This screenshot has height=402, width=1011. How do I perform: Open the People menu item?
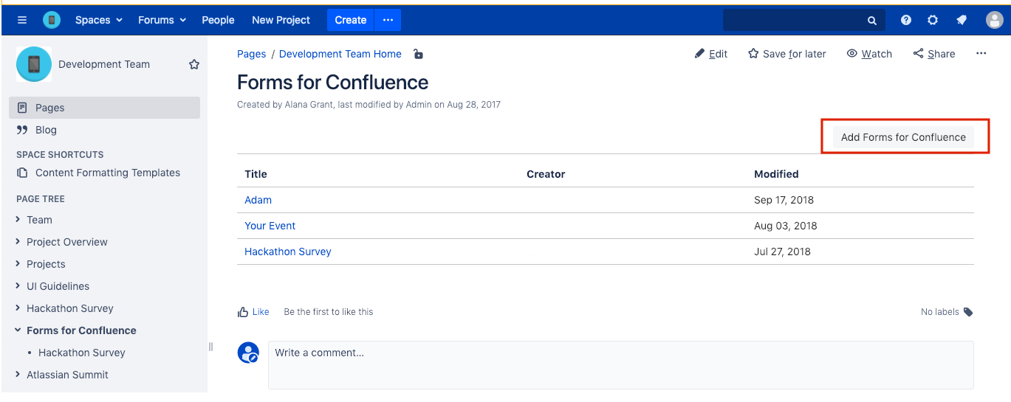(x=218, y=20)
